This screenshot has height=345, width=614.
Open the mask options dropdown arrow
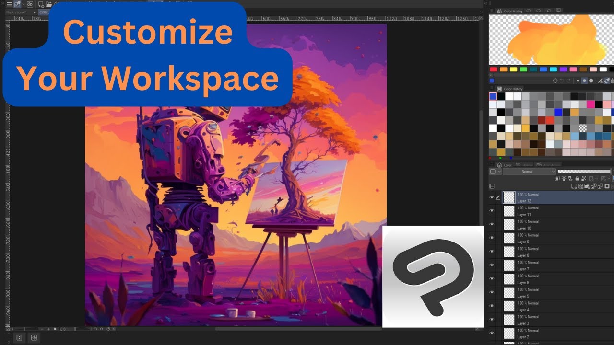pos(597,178)
